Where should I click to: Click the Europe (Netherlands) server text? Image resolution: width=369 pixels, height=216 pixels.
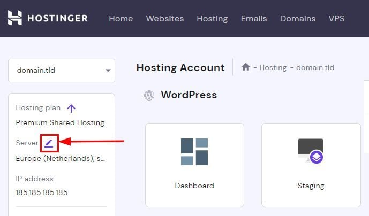(x=60, y=159)
